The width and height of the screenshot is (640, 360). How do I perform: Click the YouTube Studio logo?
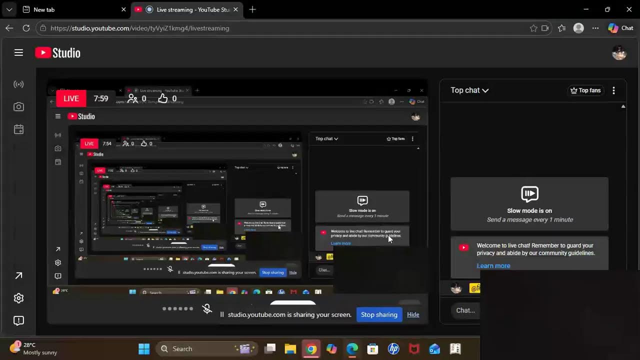click(57, 52)
